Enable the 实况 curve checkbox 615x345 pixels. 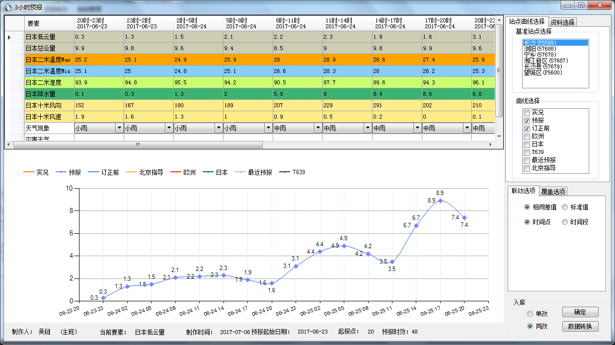pyautogui.click(x=527, y=113)
